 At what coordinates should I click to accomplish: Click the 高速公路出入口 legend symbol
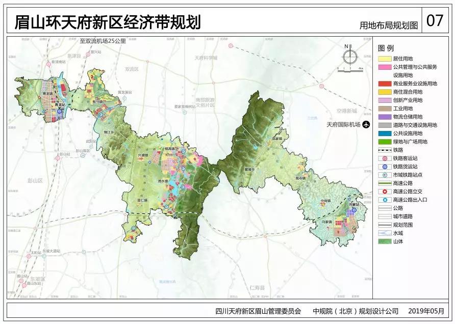coord(384,199)
